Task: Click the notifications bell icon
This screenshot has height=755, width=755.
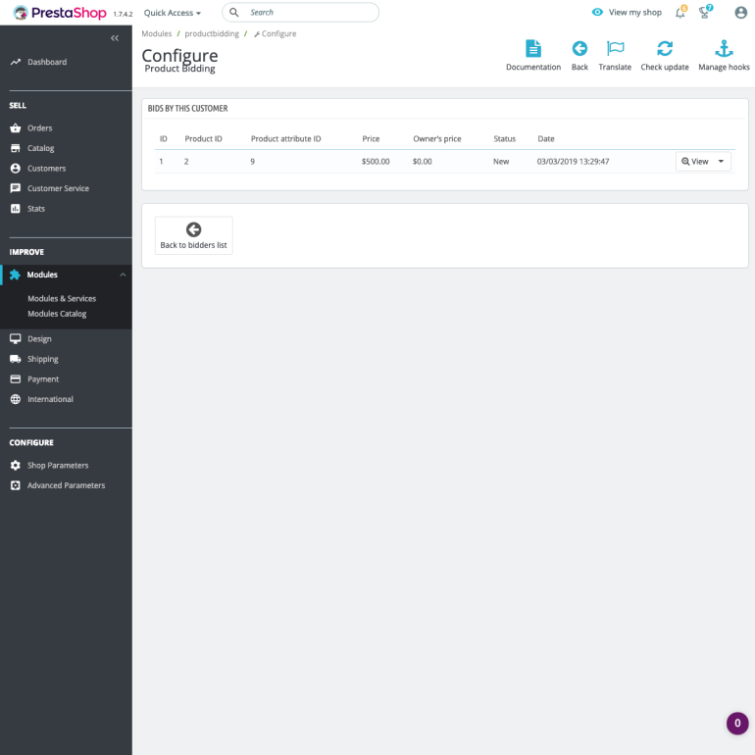Action: [x=679, y=13]
